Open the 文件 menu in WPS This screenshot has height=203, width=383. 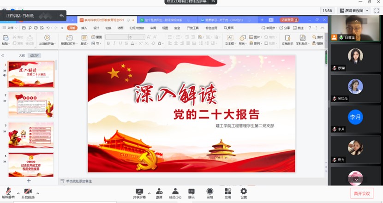point(10,28)
